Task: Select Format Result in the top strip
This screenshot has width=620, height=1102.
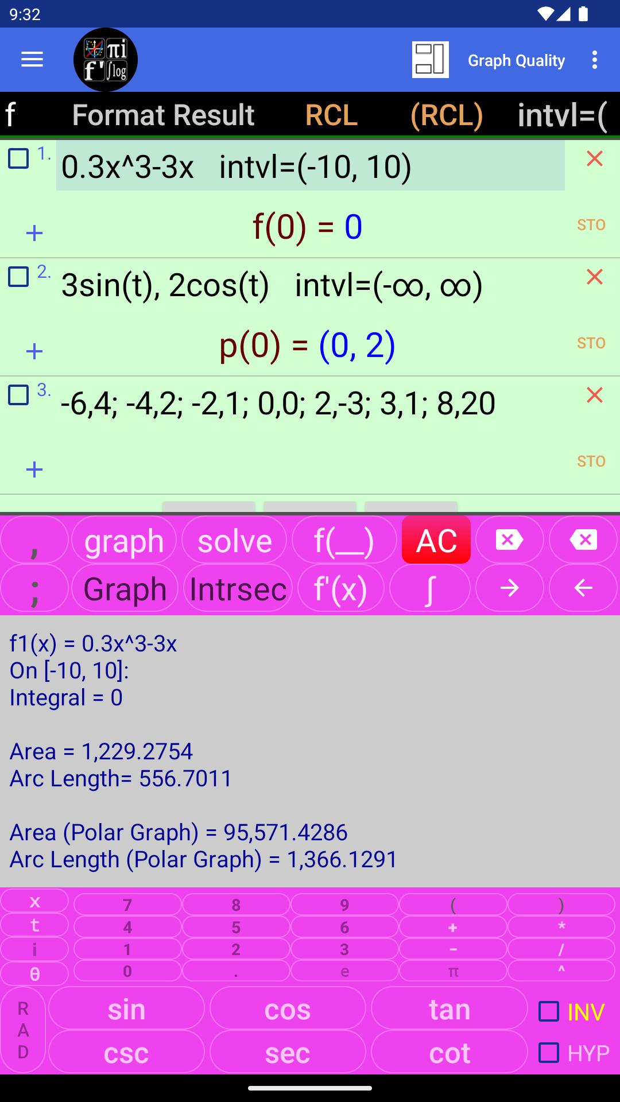Action: click(163, 115)
